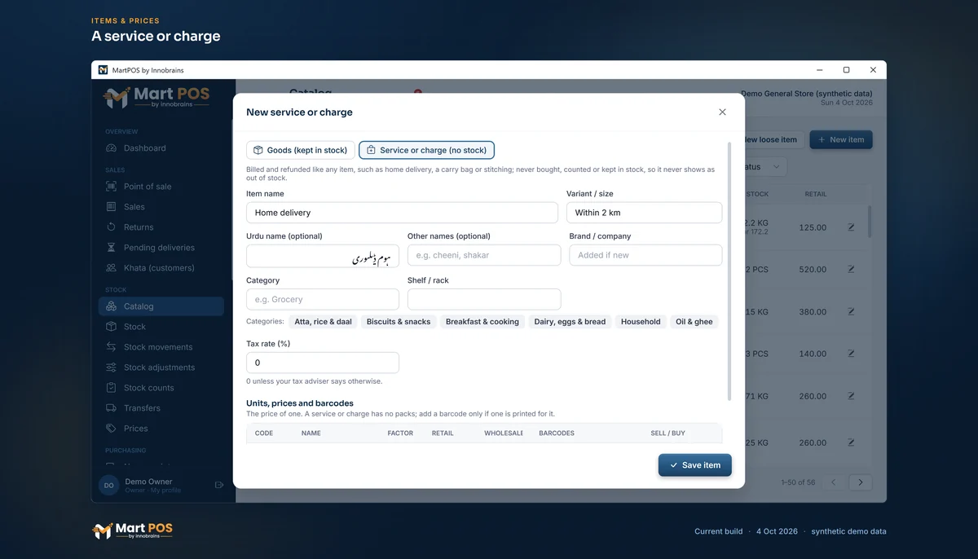Click the Other names field

(484, 255)
